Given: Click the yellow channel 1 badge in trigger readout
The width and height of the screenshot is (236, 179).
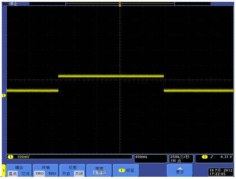Looking at the screenshot, I should pos(204,157).
